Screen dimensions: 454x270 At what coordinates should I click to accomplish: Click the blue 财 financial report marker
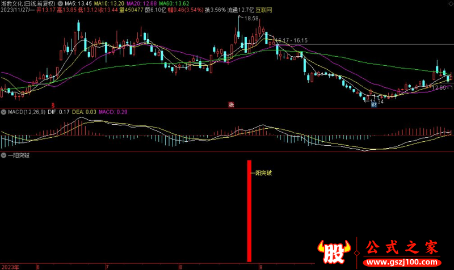pos(373,105)
